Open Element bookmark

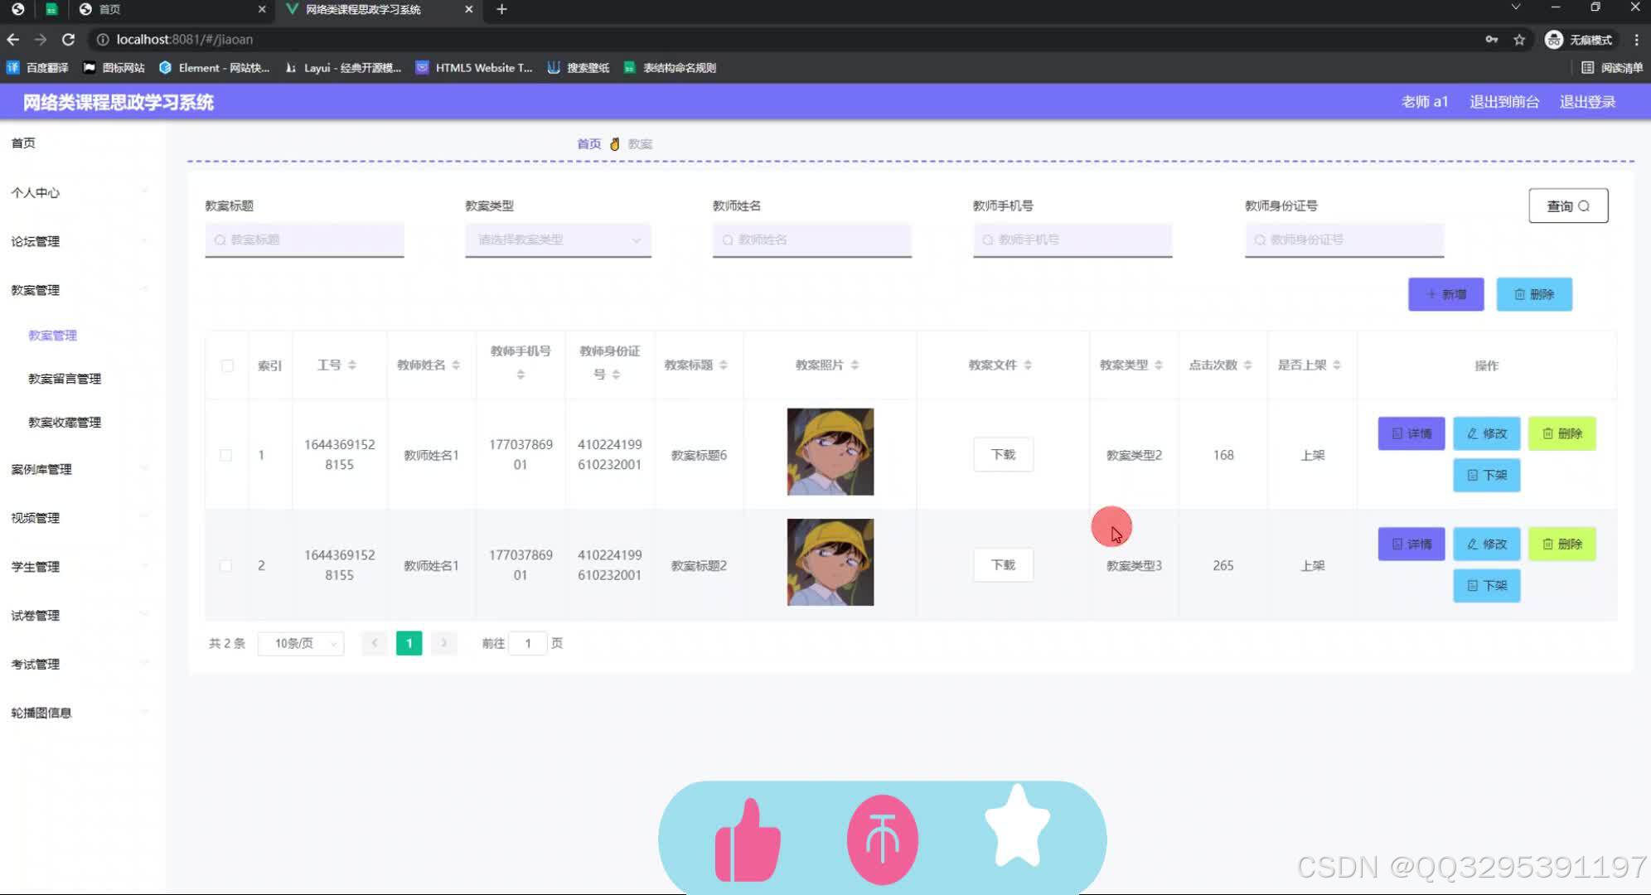coord(215,68)
